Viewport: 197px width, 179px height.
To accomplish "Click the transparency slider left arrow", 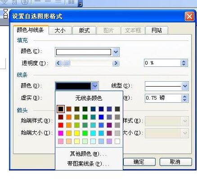I will click(x=58, y=63).
